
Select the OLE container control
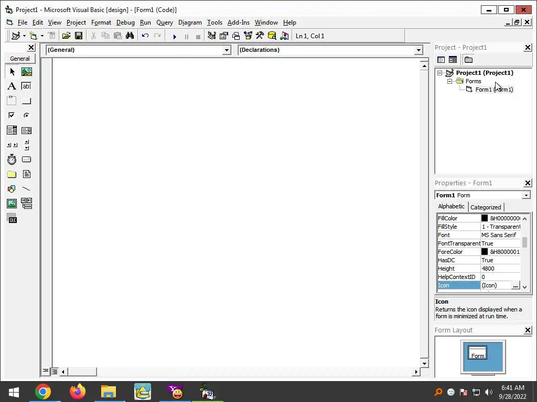point(12,218)
